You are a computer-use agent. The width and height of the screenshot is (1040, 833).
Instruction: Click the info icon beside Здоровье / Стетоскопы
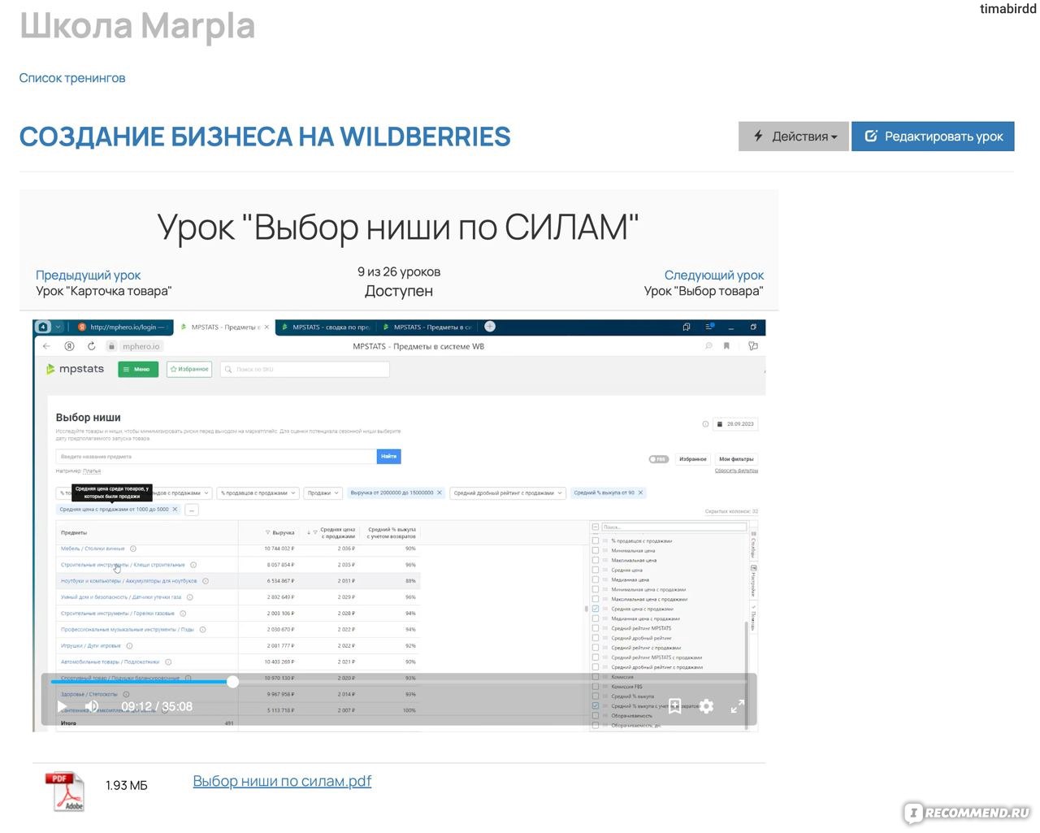[x=126, y=695]
